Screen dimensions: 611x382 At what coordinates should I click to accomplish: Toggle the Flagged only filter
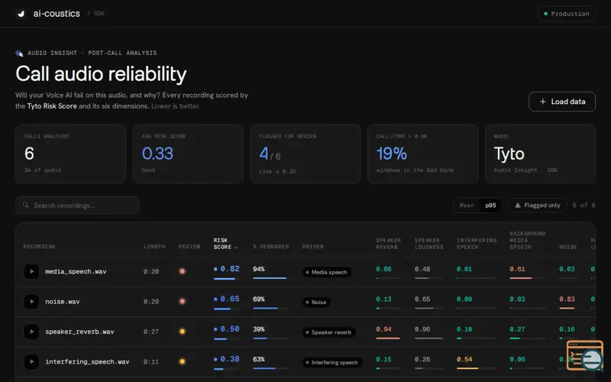coord(538,206)
